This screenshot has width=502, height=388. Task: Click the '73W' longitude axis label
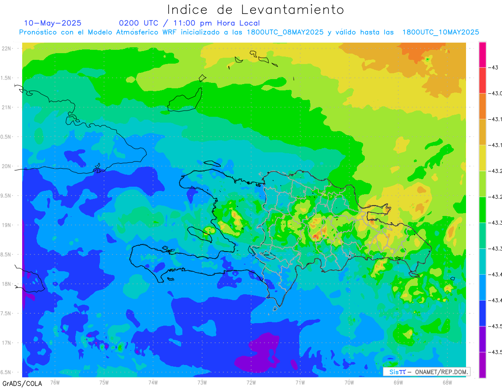tap(202, 382)
